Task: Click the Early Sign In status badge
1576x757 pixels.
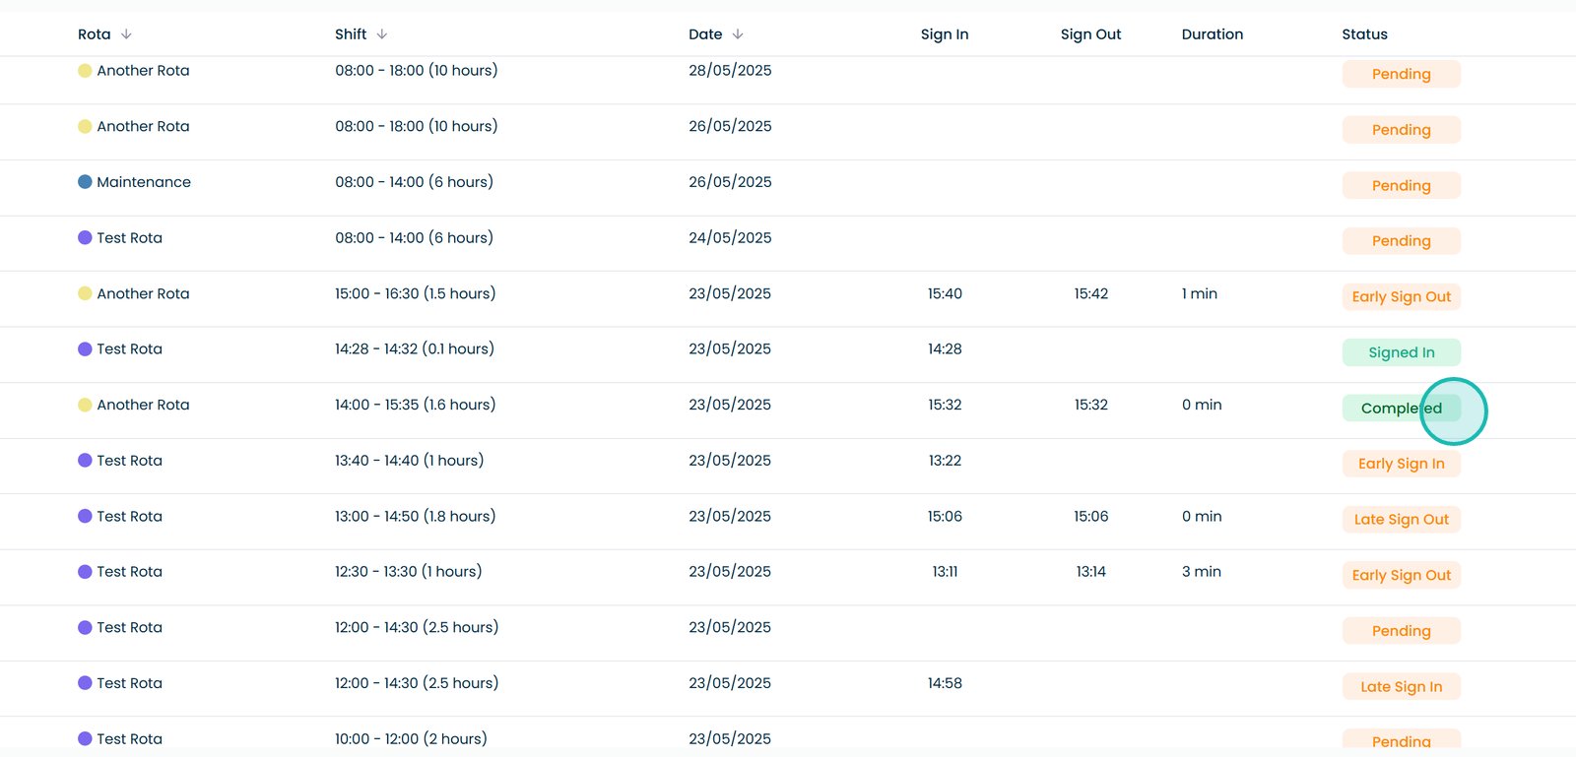Action: pos(1401,464)
